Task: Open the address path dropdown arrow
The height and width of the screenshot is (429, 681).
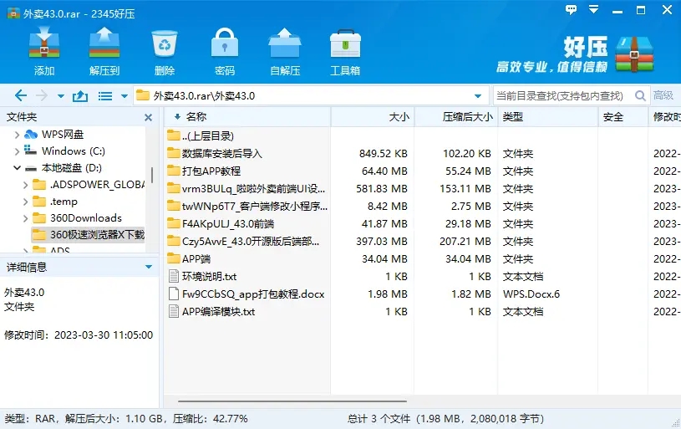Action: click(478, 96)
